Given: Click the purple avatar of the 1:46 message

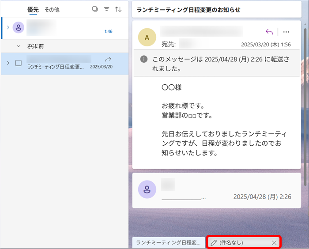Looking at the screenshot, I should click(x=19, y=27).
